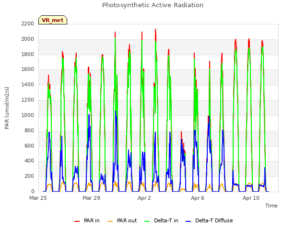
Task: Select the 'Delta-T Diffuse' legend label
Action: click(214, 220)
